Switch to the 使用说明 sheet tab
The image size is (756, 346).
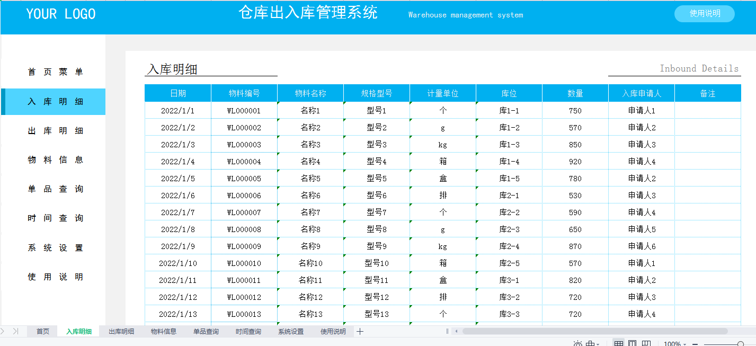[333, 332]
